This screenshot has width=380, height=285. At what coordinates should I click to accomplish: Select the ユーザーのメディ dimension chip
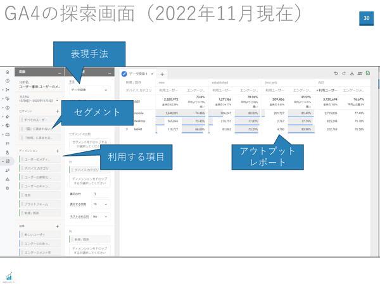39,159
